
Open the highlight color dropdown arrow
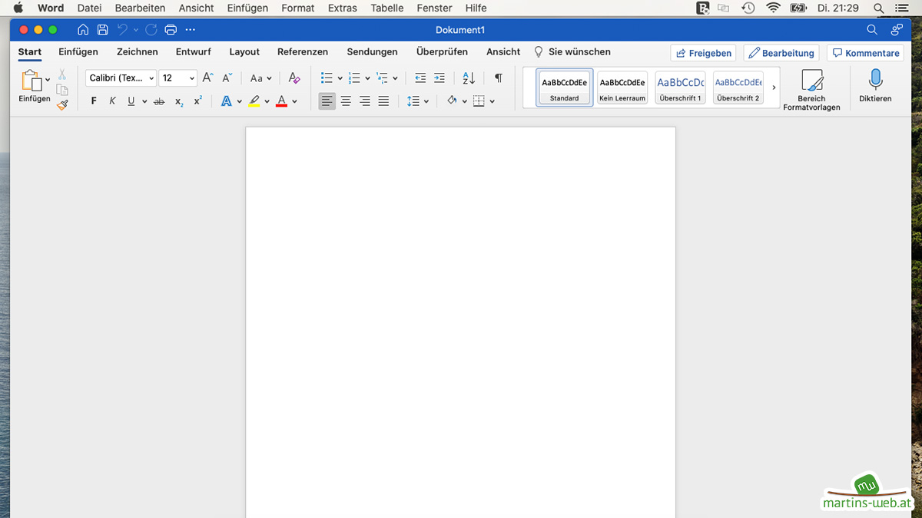point(267,101)
